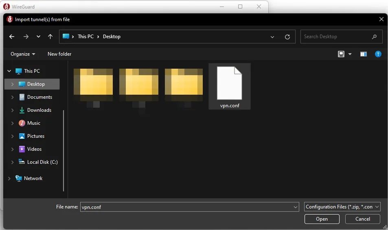
Task: Open the help button
Action: 378,54
